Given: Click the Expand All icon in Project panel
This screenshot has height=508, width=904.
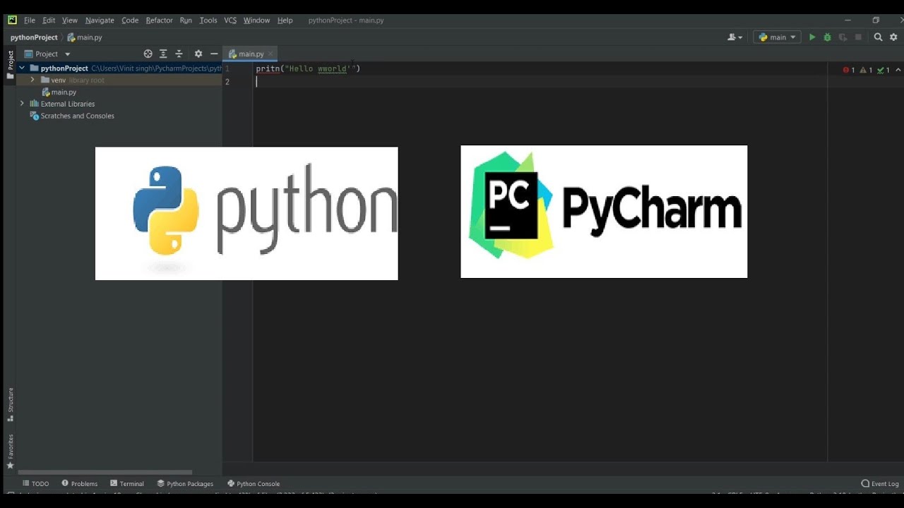Looking at the screenshot, I should click(x=163, y=54).
